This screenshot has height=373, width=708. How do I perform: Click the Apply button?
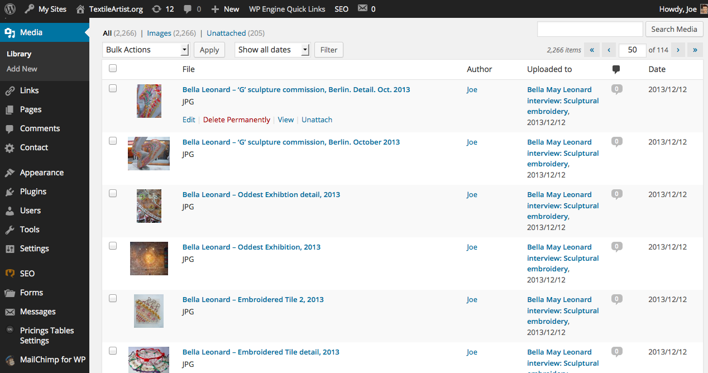[x=209, y=50]
